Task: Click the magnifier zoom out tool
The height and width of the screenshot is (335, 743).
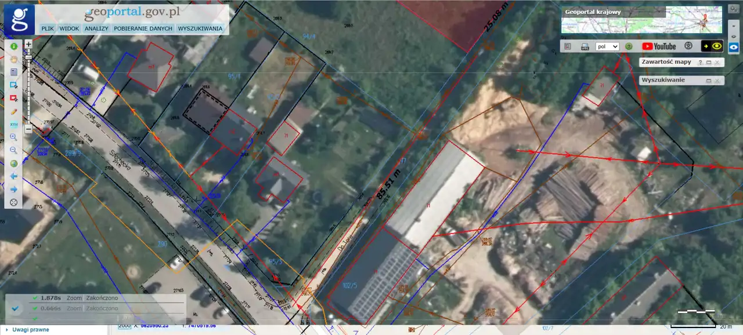Action: 13,150
